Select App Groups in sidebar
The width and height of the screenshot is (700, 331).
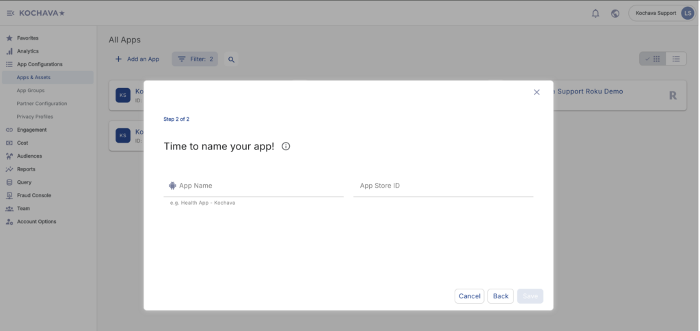(31, 90)
